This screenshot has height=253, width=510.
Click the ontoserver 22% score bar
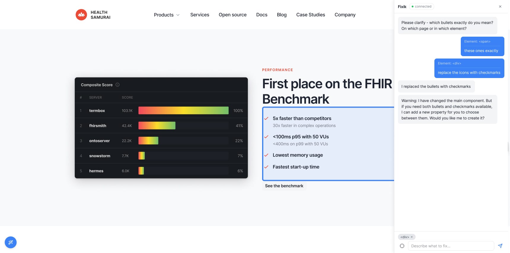click(x=148, y=141)
